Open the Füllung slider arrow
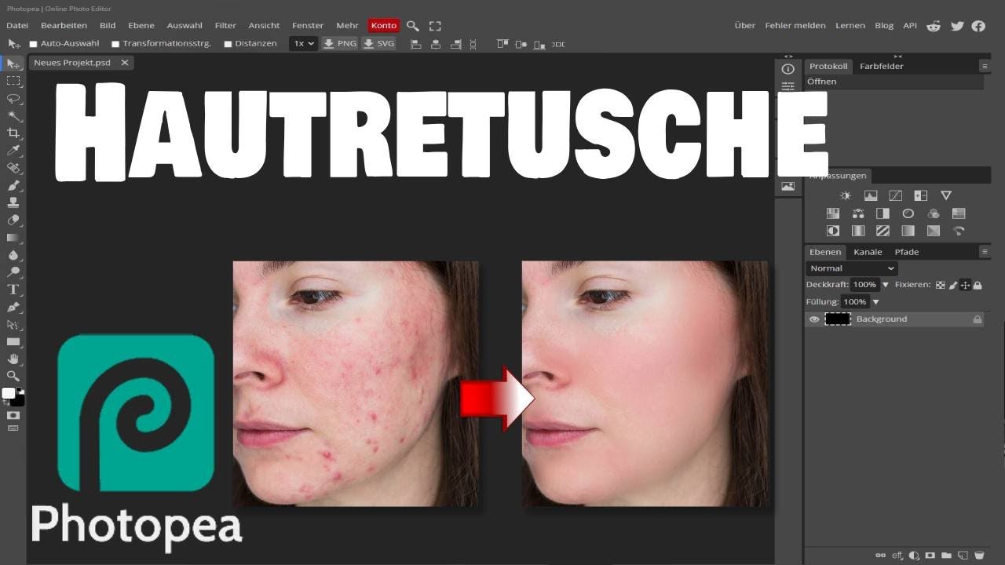Screen dimensions: 1005x565 click(875, 302)
